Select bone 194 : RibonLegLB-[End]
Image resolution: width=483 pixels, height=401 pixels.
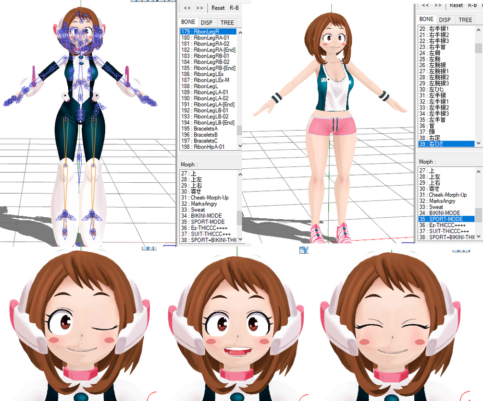[x=208, y=123]
